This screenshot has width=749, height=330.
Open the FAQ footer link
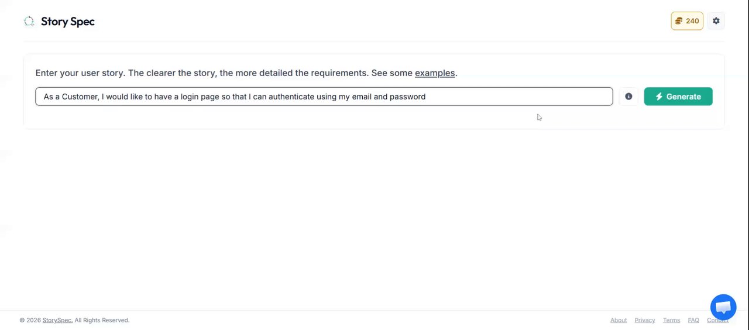coord(693,320)
